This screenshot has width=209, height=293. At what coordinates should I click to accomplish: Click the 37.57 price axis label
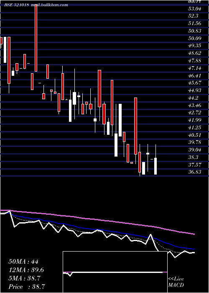(x=195, y=165)
